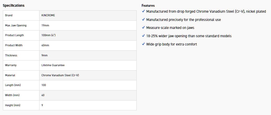
Task: Click checkmark beside Measure scale marked on jaws
Action: 143,28
